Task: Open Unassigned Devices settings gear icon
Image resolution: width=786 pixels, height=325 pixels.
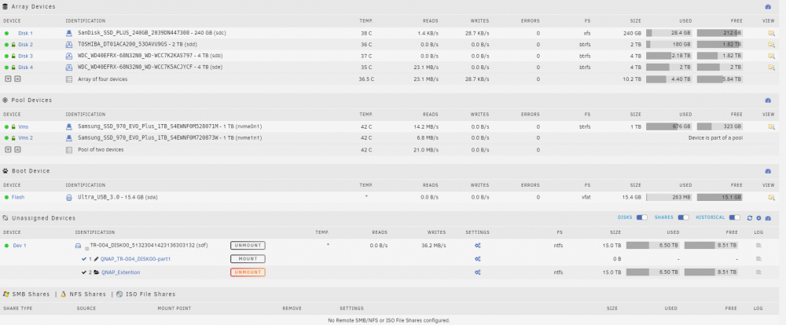Action: (x=759, y=217)
